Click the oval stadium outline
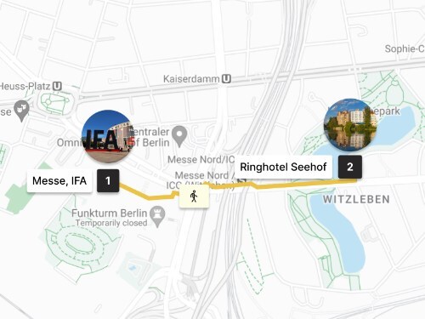 click(77, 244)
